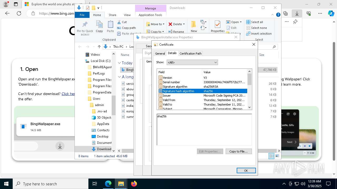Image resolution: width=337 pixels, height=189 pixels.
Task: Click taskbar search box
Action: click(51, 184)
